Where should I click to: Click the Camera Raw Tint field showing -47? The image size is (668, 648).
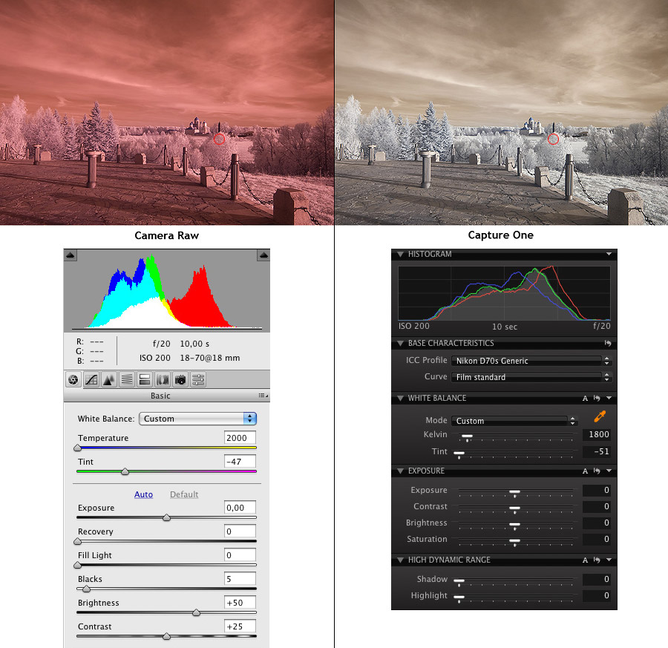point(240,462)
